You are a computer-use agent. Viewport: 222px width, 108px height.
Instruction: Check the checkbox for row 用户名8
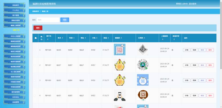[x=34, y=50]
